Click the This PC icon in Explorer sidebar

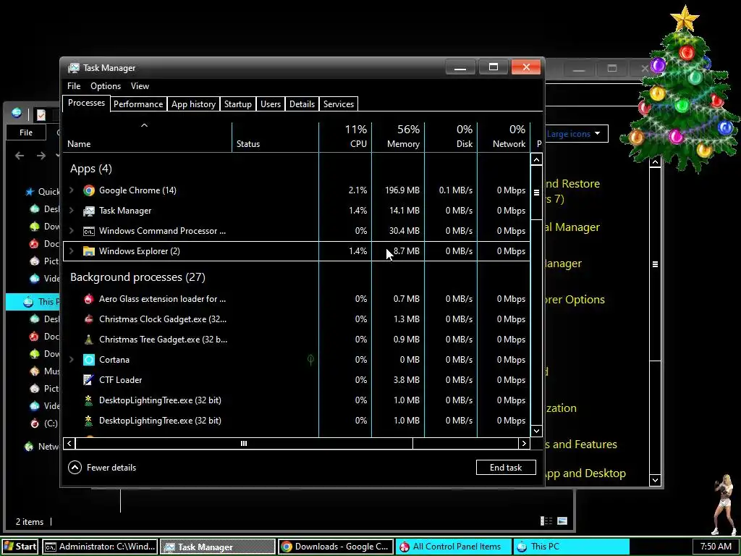[x=29, y=302]
